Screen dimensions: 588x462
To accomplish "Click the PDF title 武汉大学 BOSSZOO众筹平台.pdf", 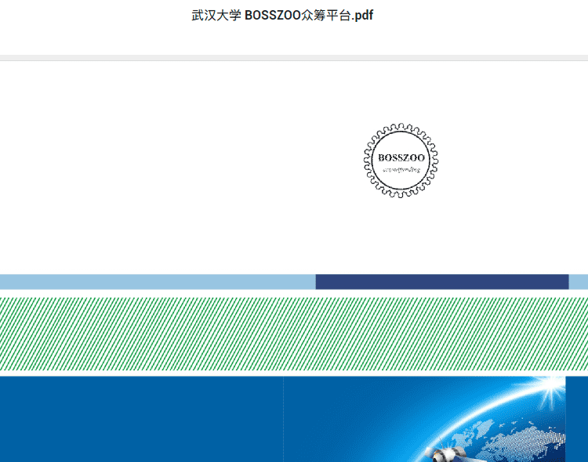I will click(282, 16).
